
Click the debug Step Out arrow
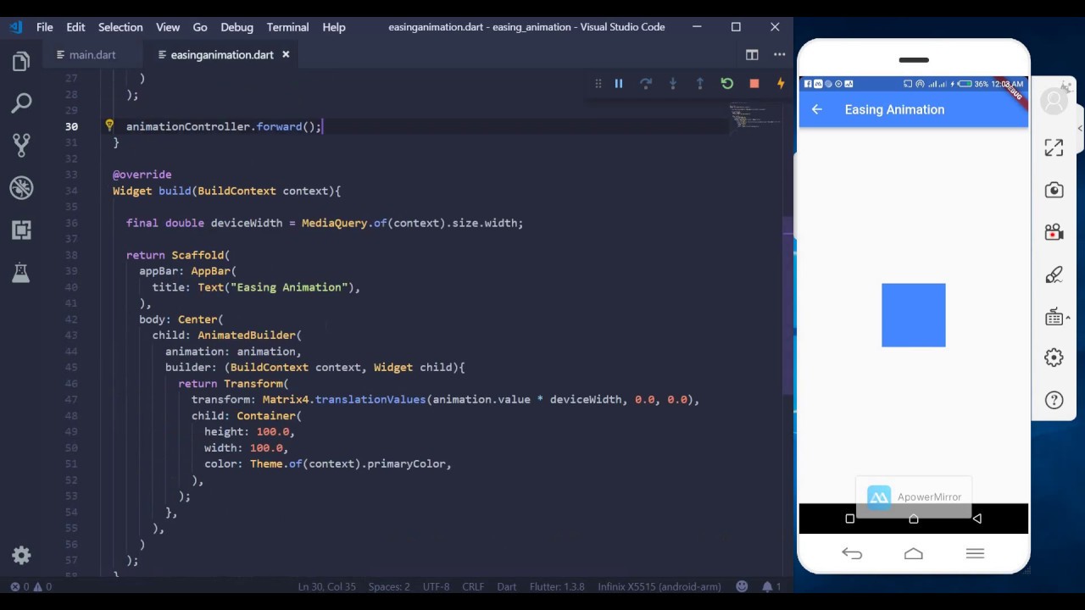pyautogui.click(x=700, y=83)
